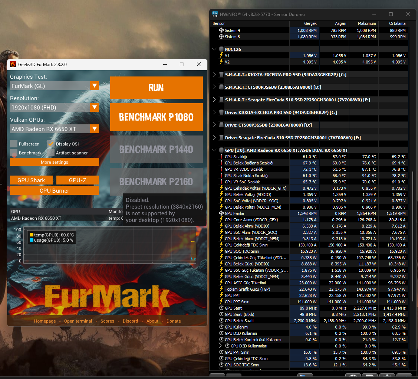Screen dimensions: 418x379
Task: Expand the GPU D3D Kullanımları sub-item
Action: [220, 346]
